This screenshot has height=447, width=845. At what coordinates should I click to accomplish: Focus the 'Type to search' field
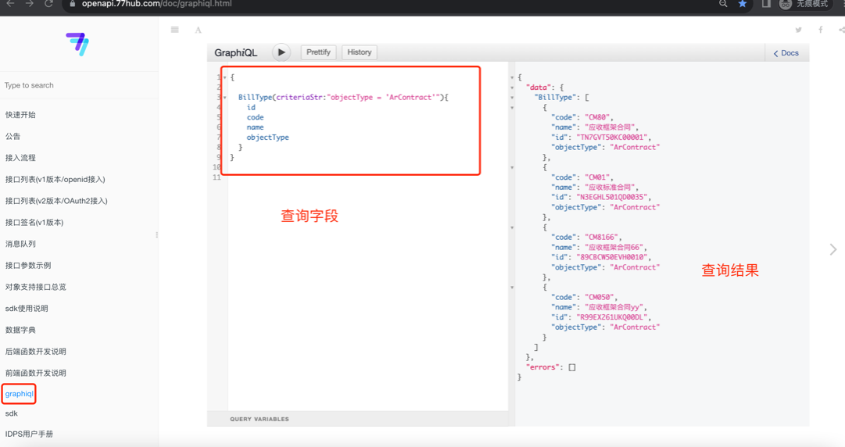point(78,85)
